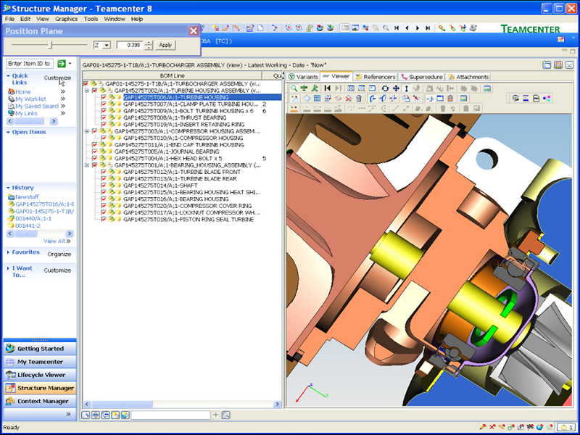Toggle checkbox for JOURNAL BEARING line
Image resolution: width=580 pixels, height=435 pixels.
[x=95, y=152]
